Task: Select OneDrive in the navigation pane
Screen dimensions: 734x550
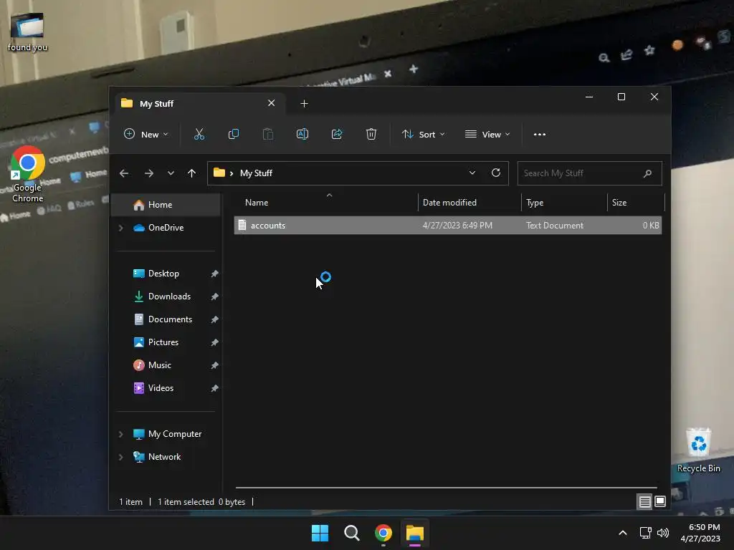Action: 166,228
